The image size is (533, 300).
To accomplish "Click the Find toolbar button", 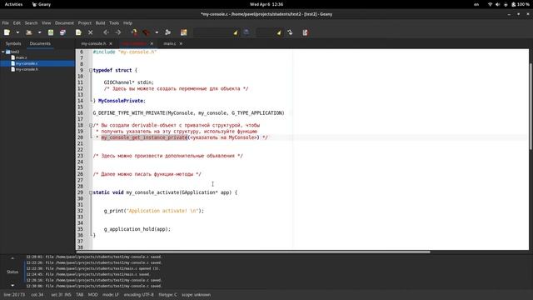I will 247,32.
